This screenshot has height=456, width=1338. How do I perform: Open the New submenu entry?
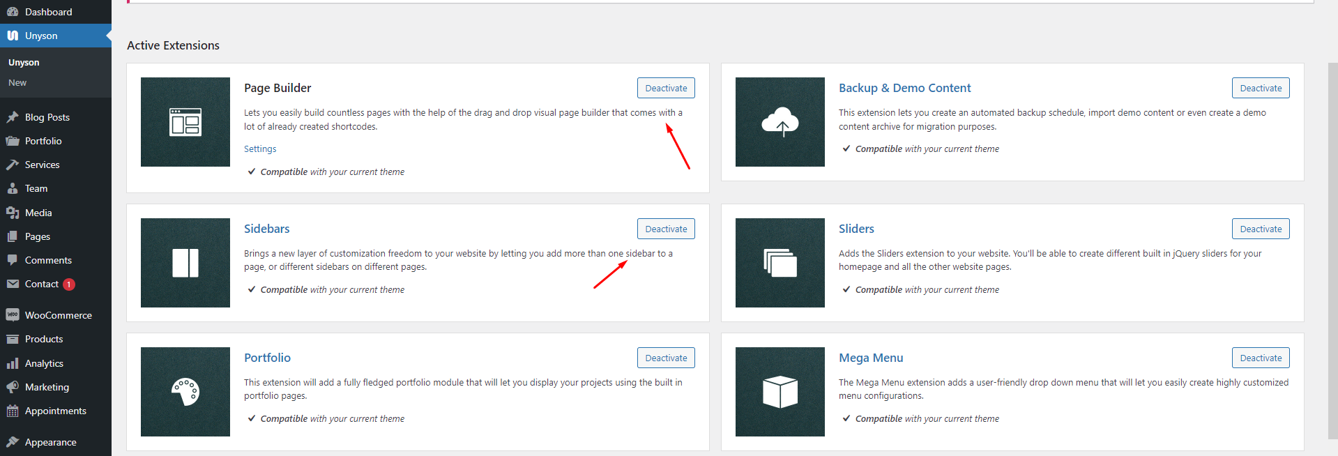coord(17,82)
